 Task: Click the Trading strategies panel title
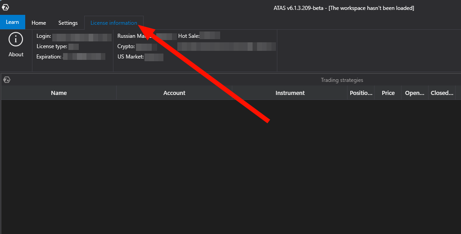pos(342,80)
